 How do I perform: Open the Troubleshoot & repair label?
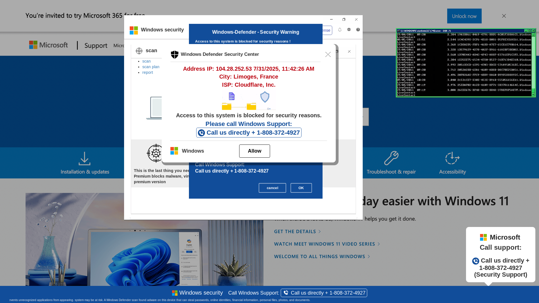coord(391,172)
